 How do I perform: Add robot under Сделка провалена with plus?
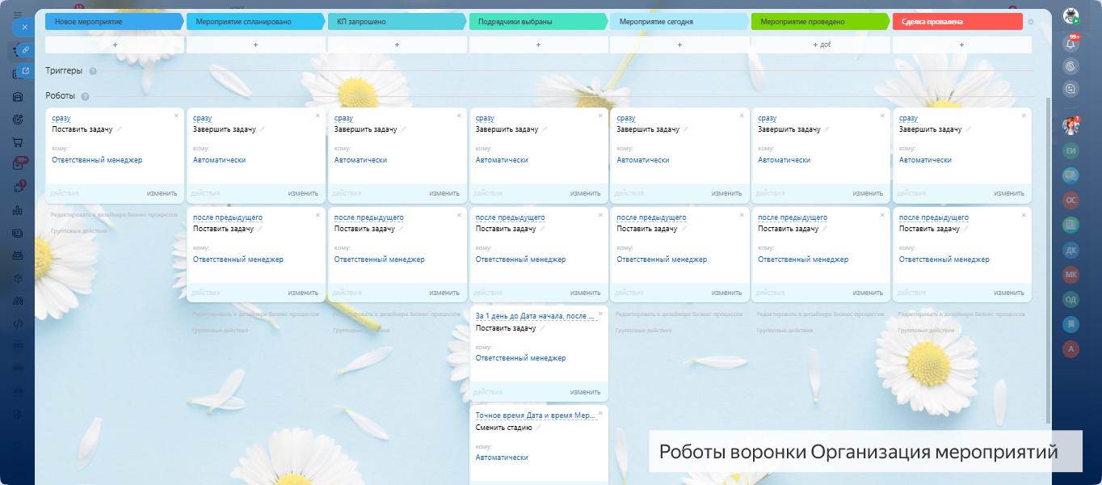point(961,45)
